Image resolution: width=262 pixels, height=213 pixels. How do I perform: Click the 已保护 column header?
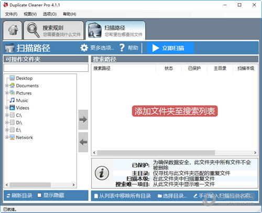pyautogui.click(x=194, y=68)
